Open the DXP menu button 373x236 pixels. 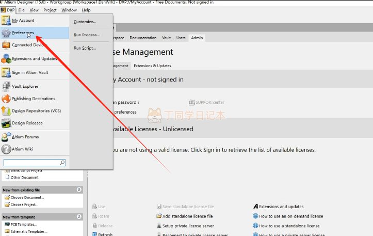coord(8,10)
